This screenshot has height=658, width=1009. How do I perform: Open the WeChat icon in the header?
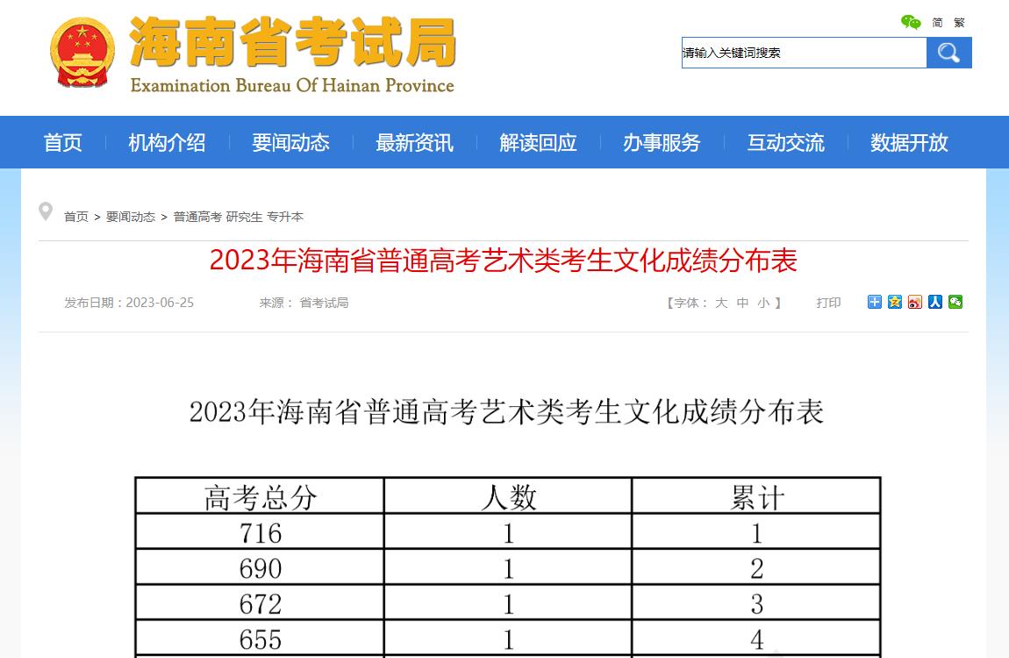[911, 23]
